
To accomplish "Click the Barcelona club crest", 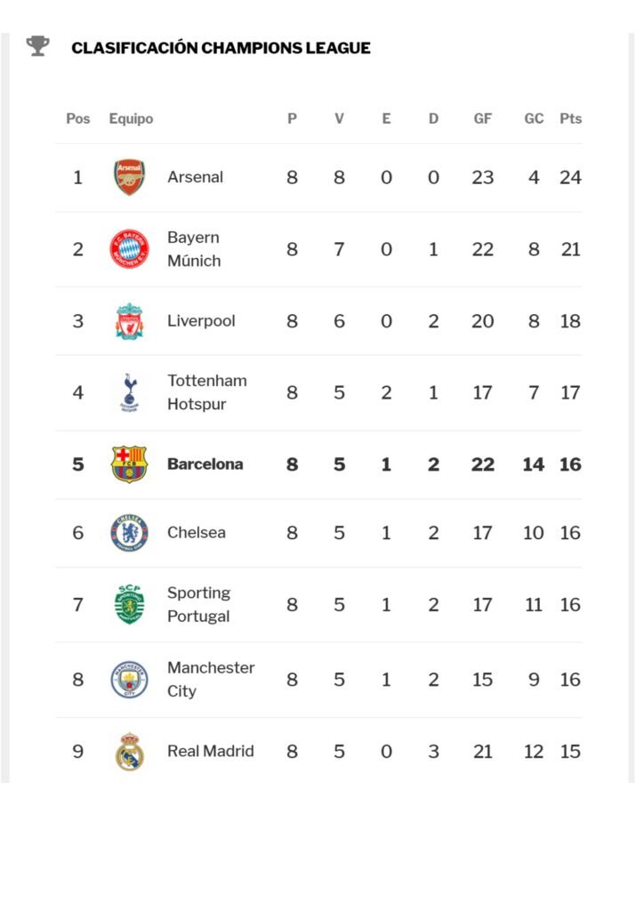I will [129, 464].
